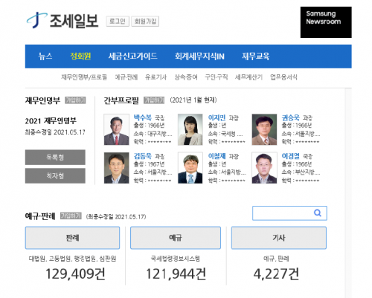Click the 책자형 button
Screen dimensions: 372x298
point(55,176)
